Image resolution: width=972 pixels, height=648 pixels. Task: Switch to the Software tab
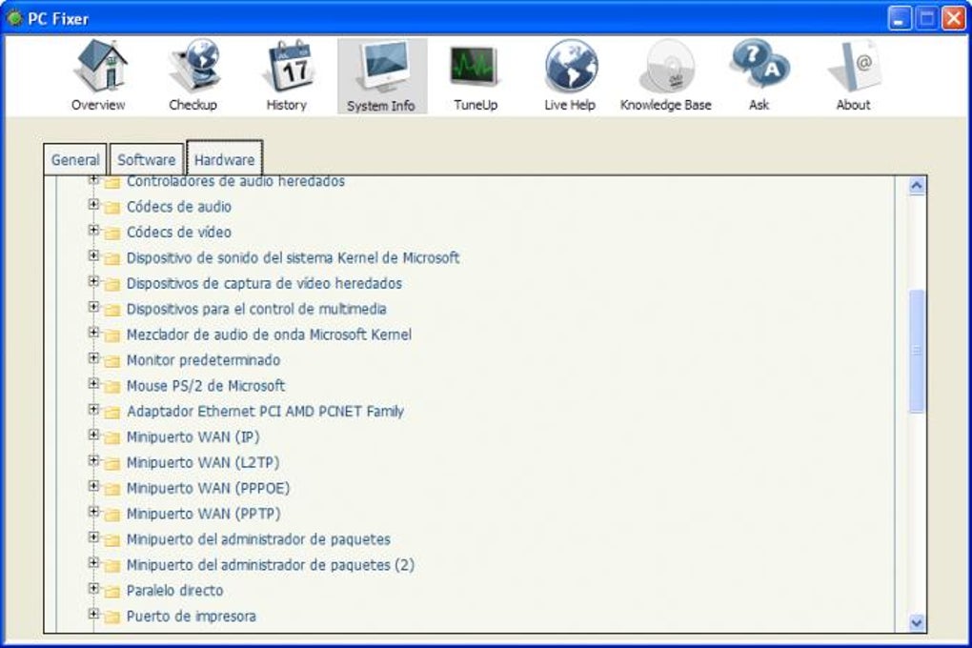click(147, 159)
